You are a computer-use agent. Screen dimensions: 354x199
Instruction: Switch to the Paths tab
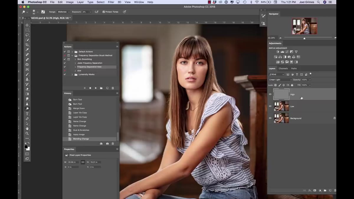[x=294, y=69]
